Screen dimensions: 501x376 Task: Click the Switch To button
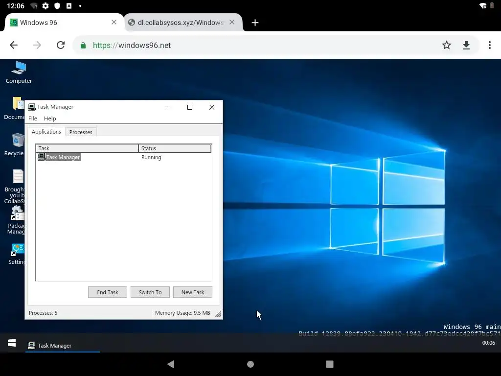[x=150, y=292]
